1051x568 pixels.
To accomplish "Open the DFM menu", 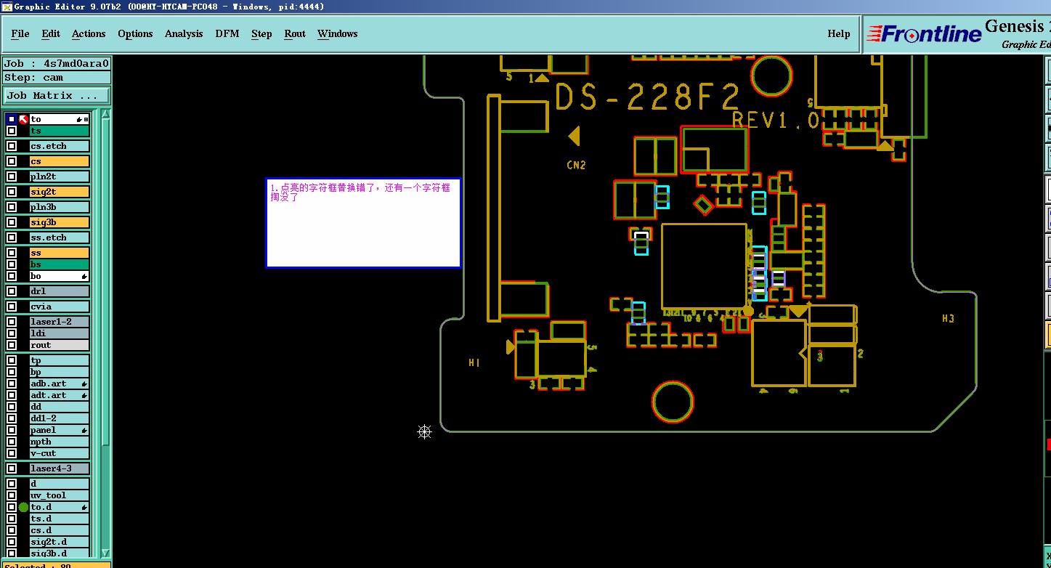I will 227,33.
